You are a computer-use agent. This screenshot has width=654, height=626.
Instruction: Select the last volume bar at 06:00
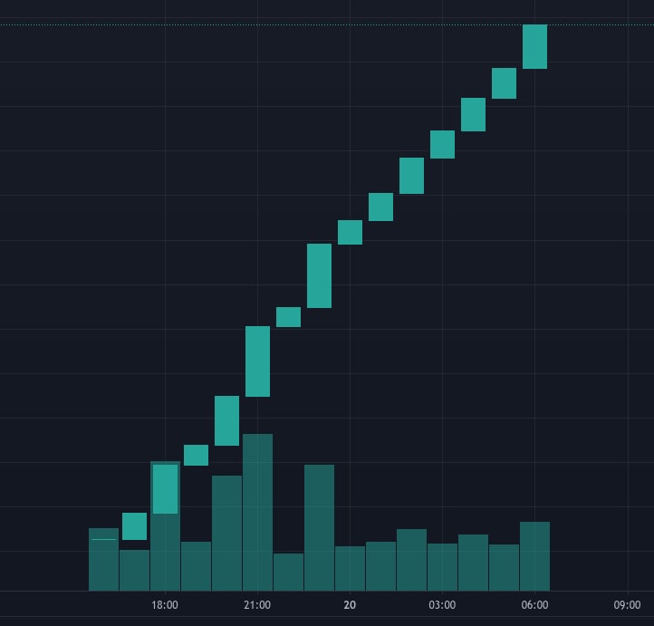(x=534, y=556)
